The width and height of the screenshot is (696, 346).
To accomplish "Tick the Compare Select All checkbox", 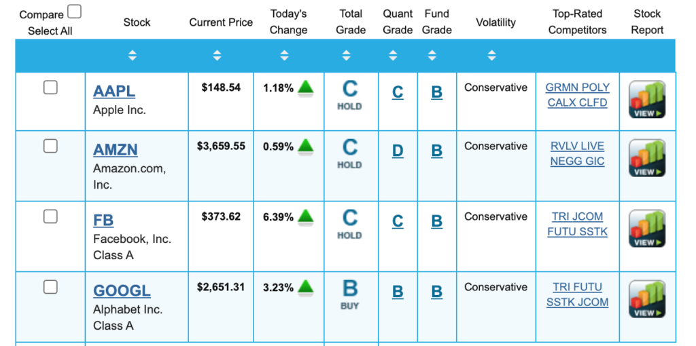I will [x=75, y=12].
